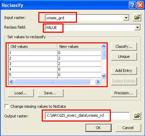Enable Change missing values to NoData
This screenshot has height=136, width=145.
(7, 106)
